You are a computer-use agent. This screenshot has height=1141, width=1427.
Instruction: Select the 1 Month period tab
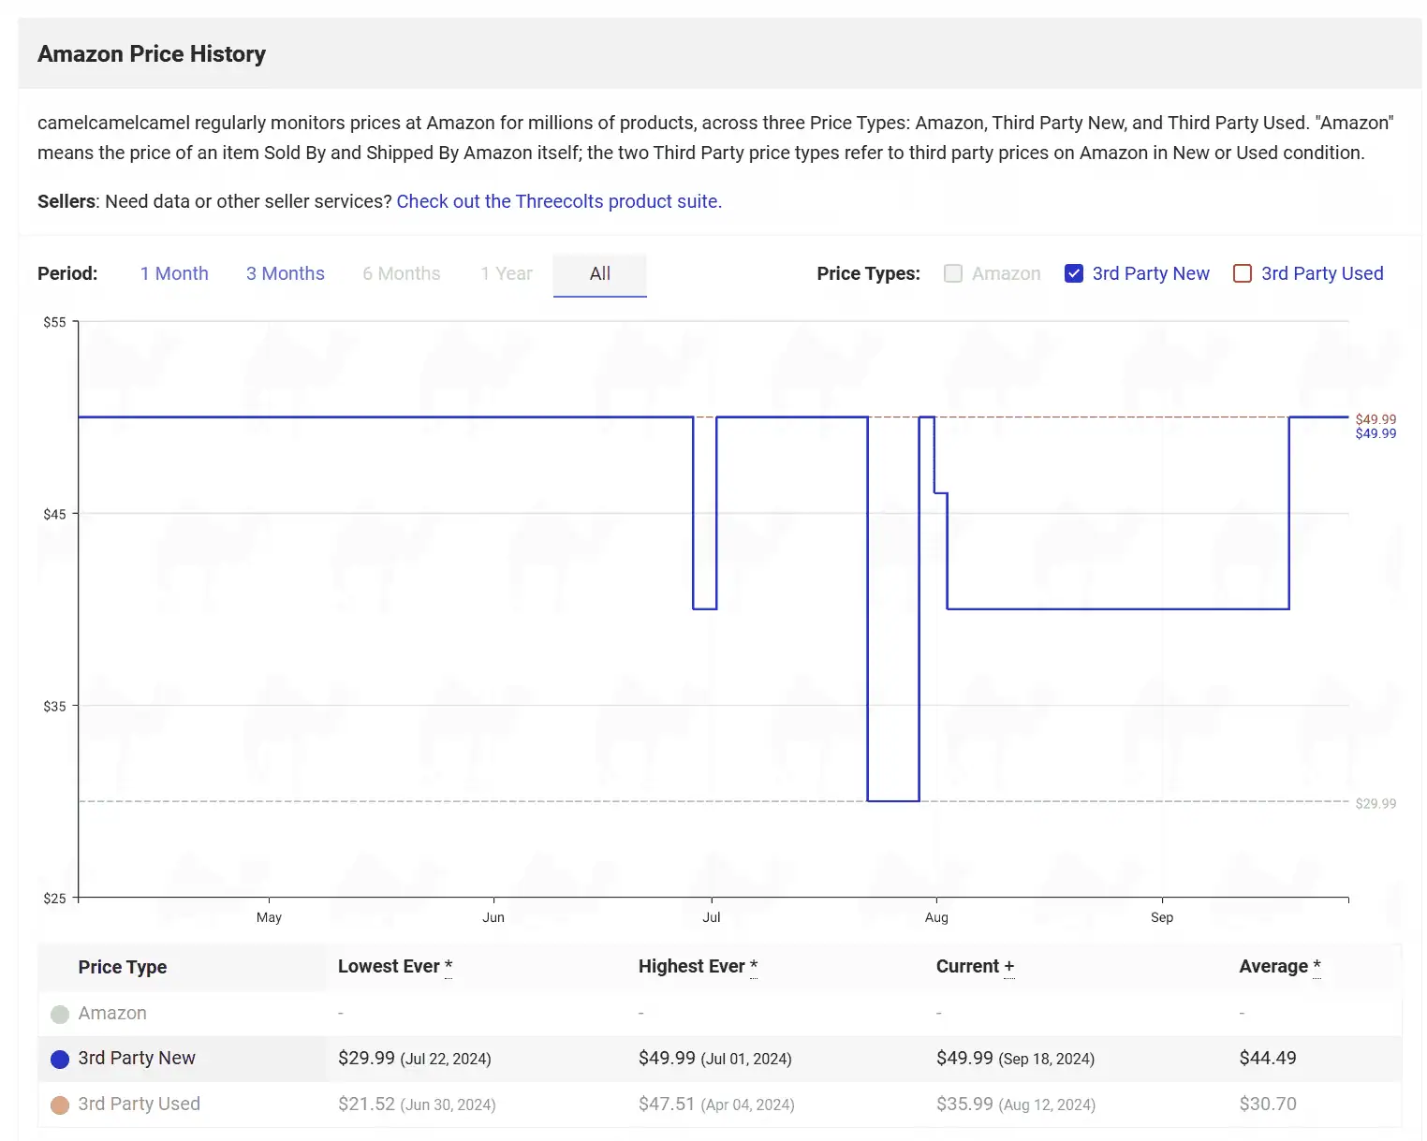(174, 273)
